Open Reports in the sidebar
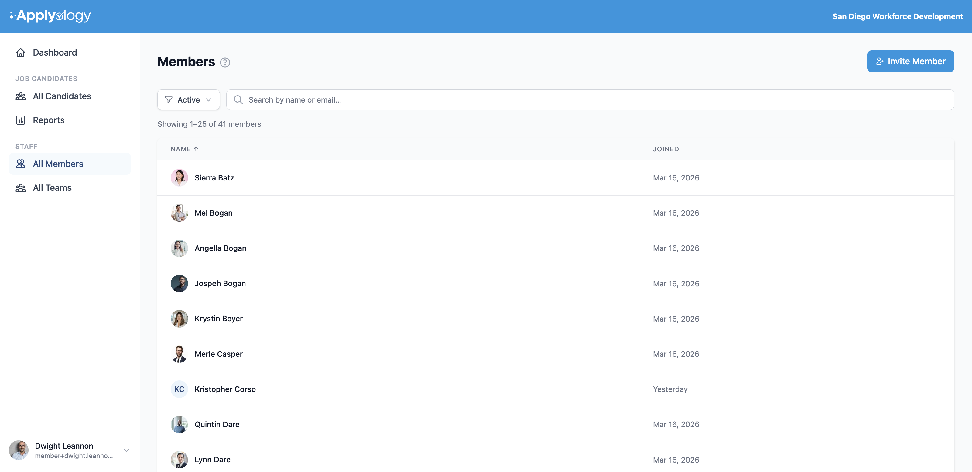This screenshot has width=972, height=472. pos(70,120)
